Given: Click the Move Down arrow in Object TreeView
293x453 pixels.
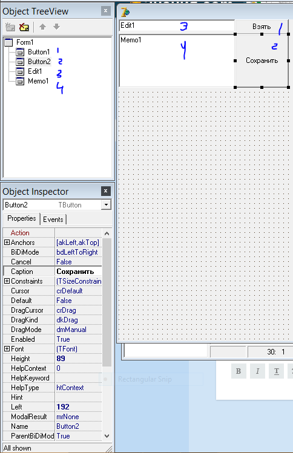Looking at the screenshot, I should point(56,27).
